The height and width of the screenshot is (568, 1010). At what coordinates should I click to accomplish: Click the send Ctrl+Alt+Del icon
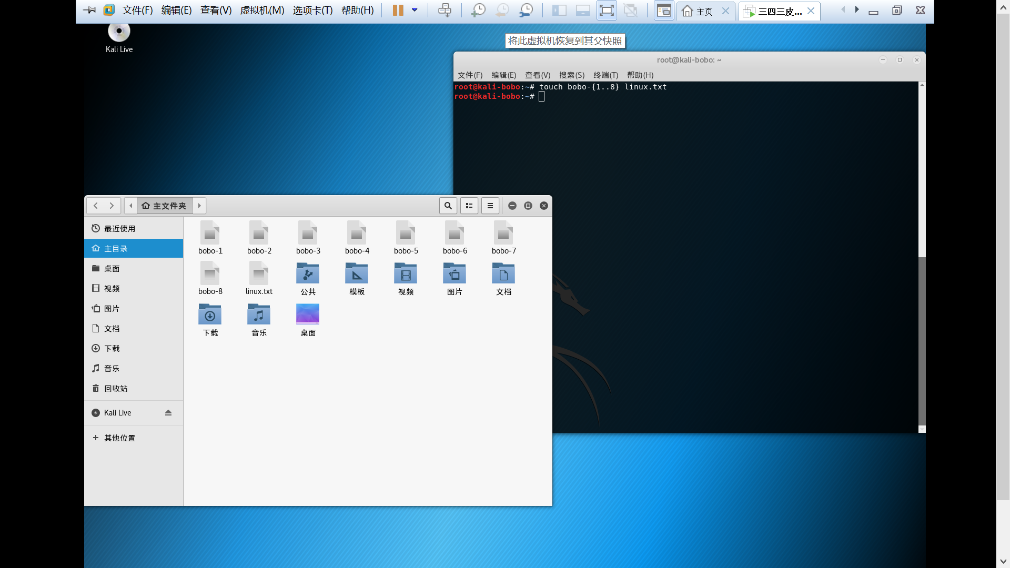click(x=445, y=10)
